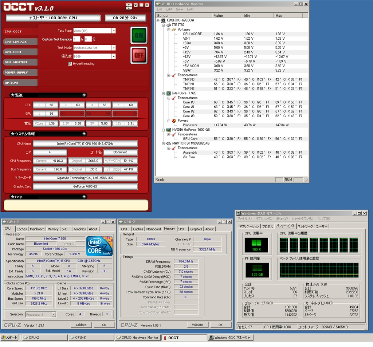Open the Test Type dropdown
The height and width of the screenshot is (347, 373).
(114, 31)
